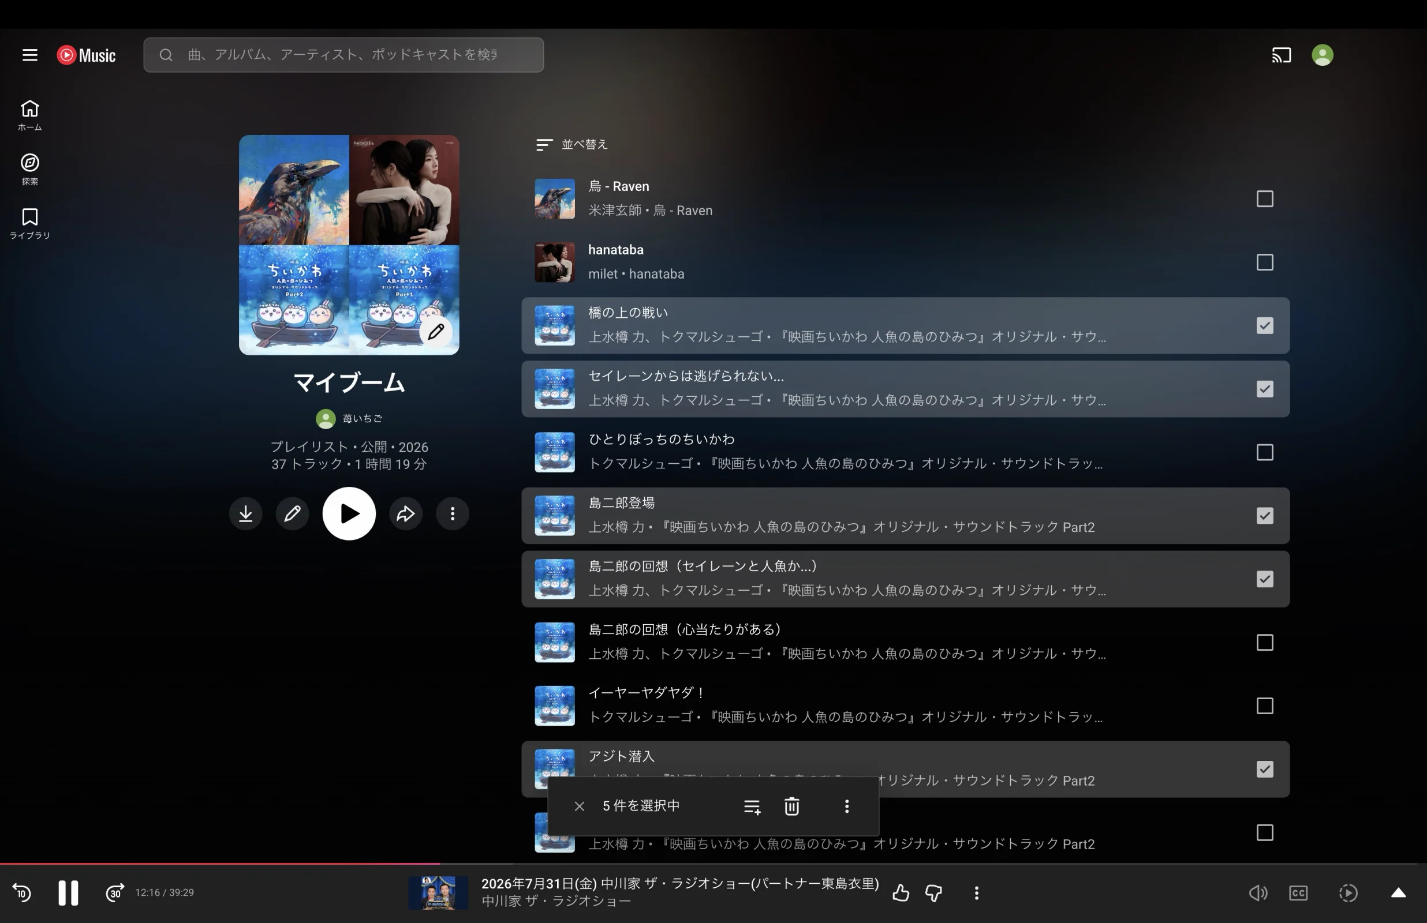
Task: Uncheck 島二郎の回想（セイレーンと人魚か...) checkbox
Action: click(1265, 580)
